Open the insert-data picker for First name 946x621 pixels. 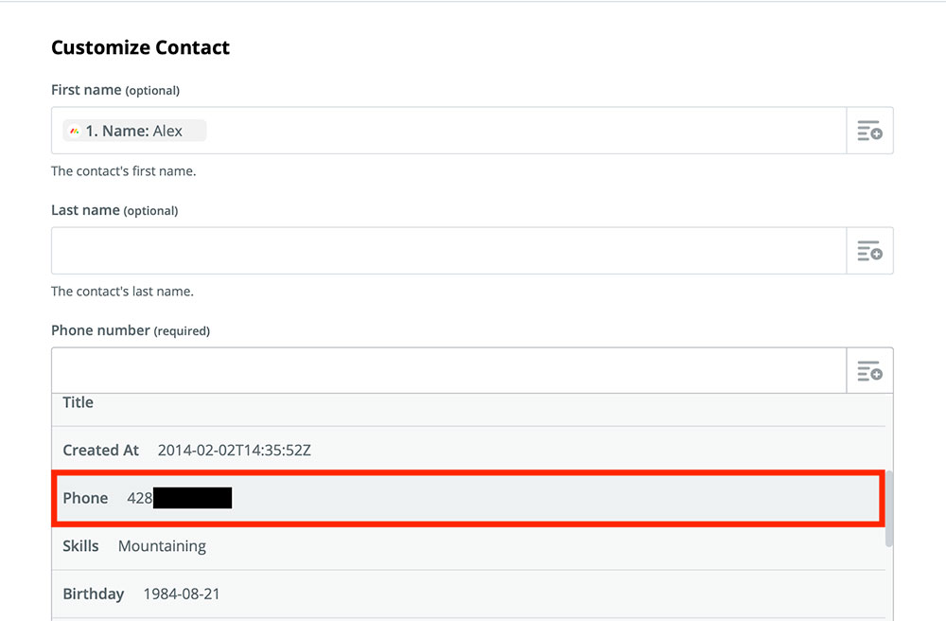click(x=869, y=131)
